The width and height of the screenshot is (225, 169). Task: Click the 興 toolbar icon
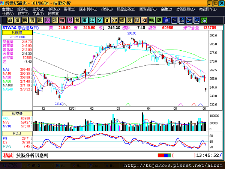click(129, 20)
